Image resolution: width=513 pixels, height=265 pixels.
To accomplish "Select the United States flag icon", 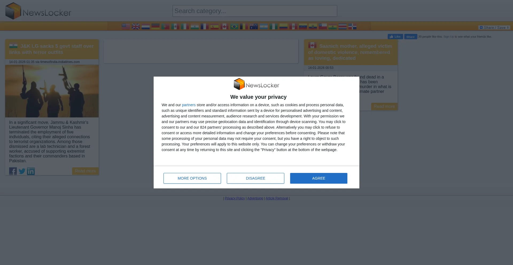I will click(x=126, y=26).
